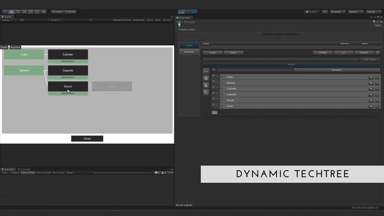Expand the Cylinder row
The width and height of the screenshot is (384, 216).
click(222, 89)
